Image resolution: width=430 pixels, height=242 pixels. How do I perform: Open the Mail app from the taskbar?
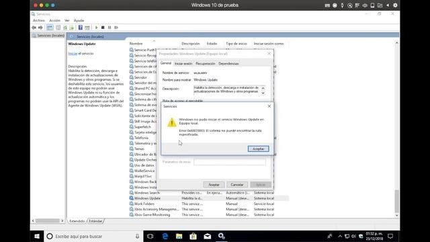(208, 236)
